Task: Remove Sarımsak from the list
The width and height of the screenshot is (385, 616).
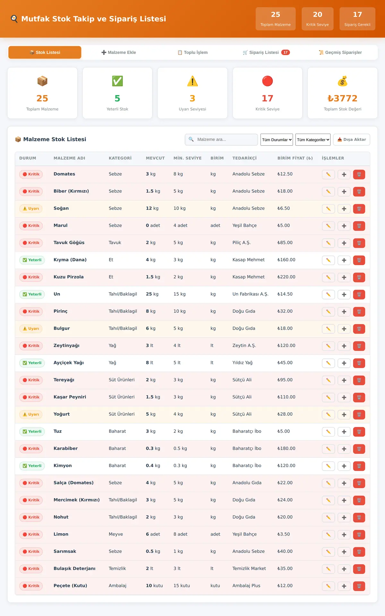Action: coord(359,552)
